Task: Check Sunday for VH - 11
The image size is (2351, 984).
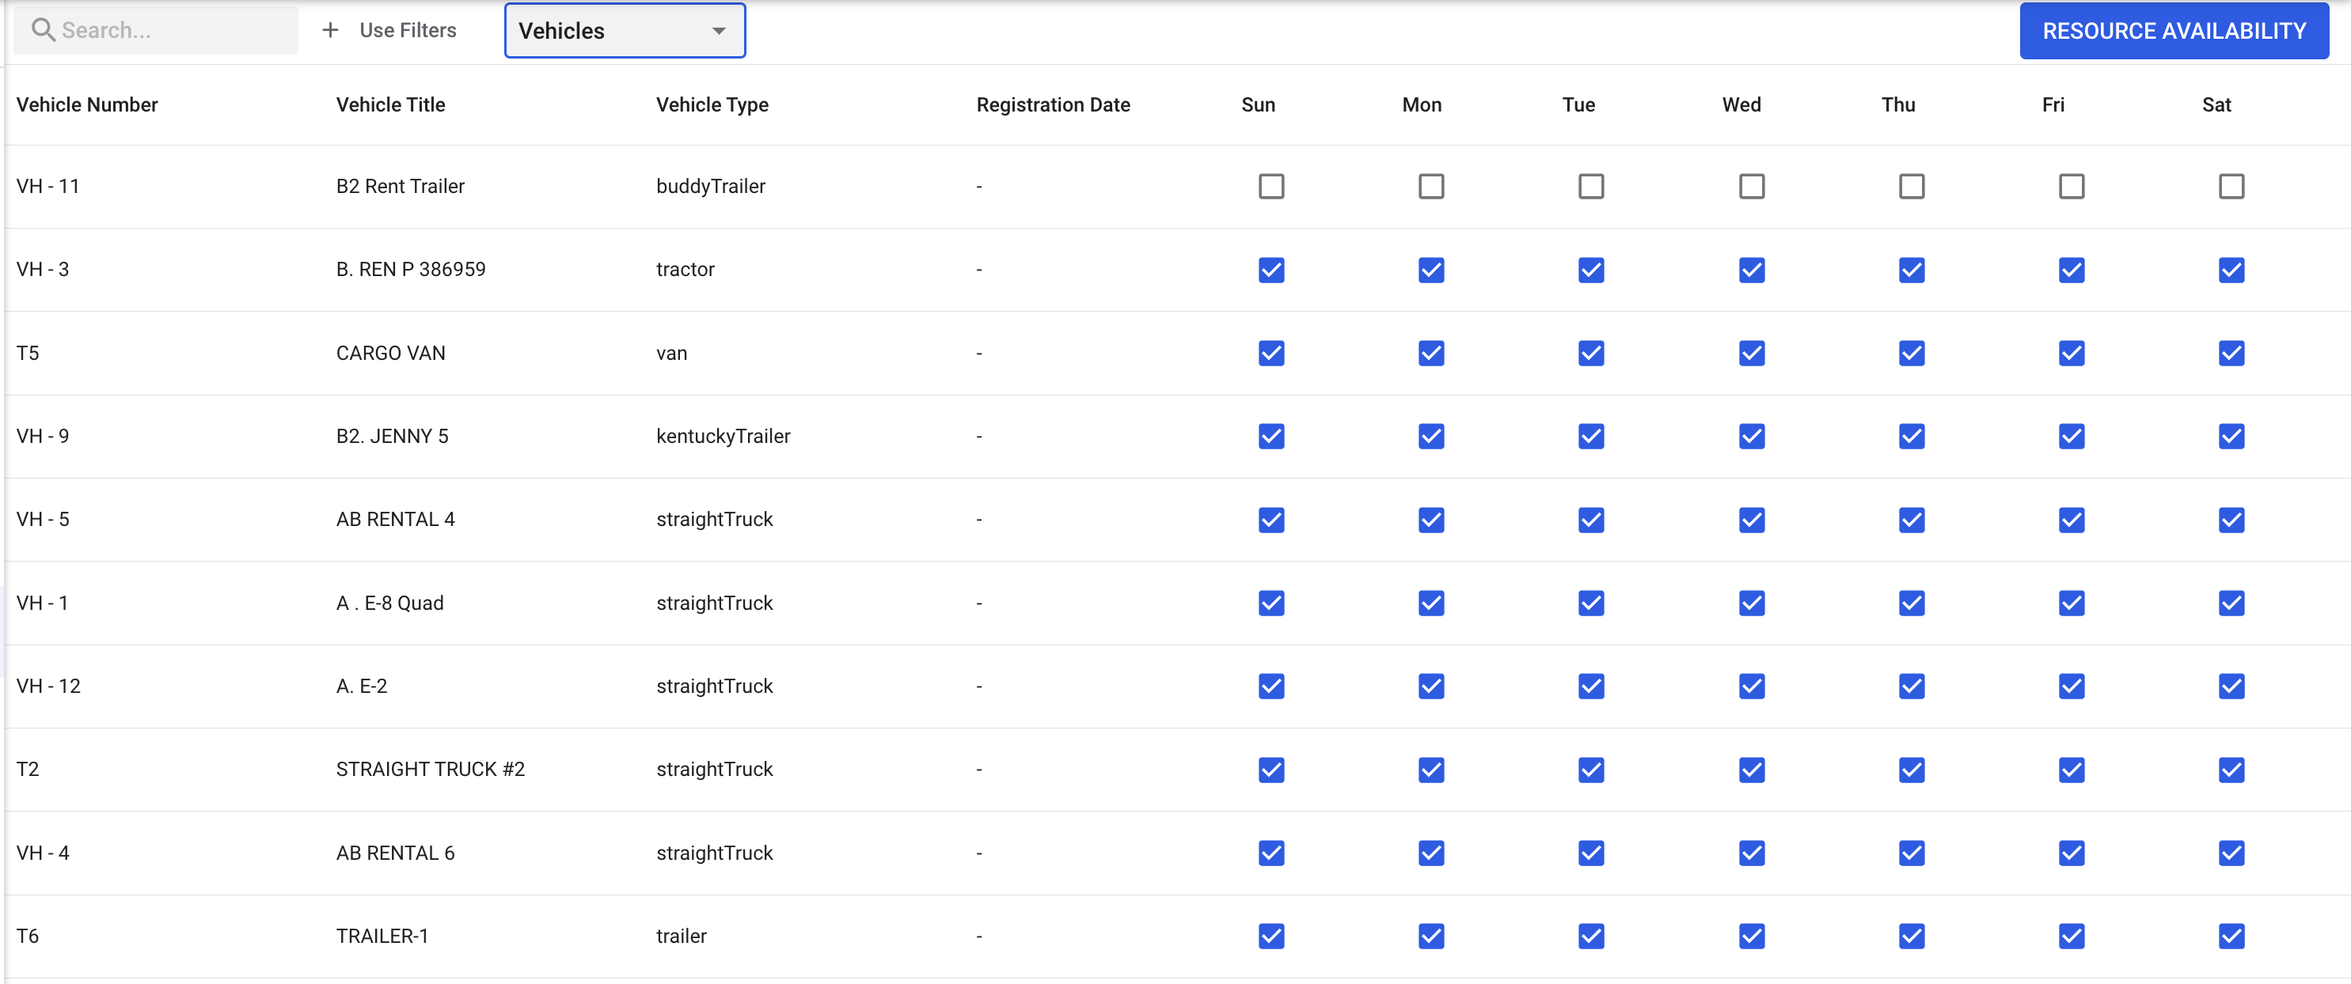Action: (1270, 186)
